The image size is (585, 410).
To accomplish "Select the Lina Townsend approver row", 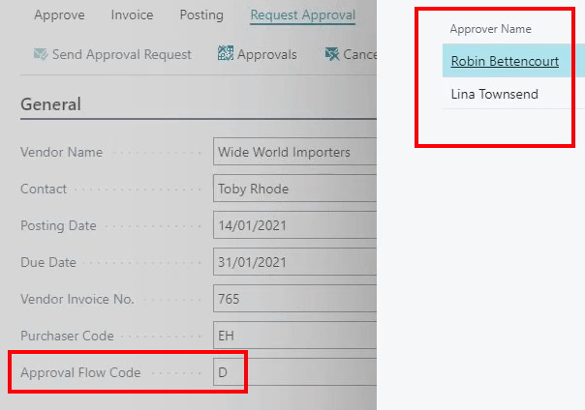I will (x=494, y=94).
